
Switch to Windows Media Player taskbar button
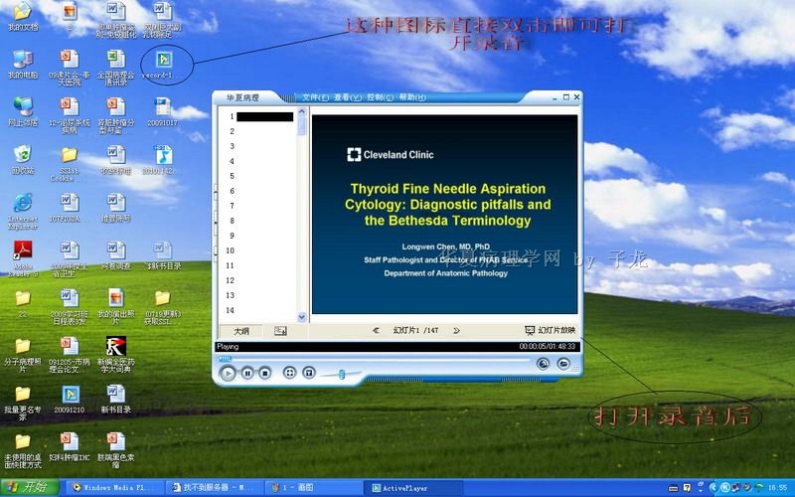tap(113, 488)
